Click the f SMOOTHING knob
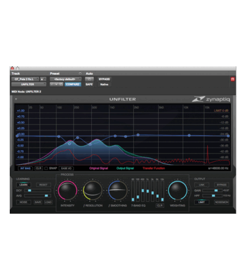The width and height of the screenshot is (245, 280). [x=118, y=191]
